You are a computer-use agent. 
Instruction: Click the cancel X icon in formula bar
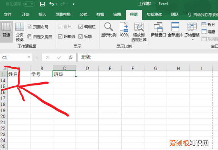(48, 57)
